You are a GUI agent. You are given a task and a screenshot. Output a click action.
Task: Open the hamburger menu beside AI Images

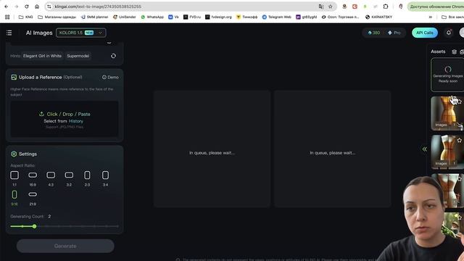[9, 33]
